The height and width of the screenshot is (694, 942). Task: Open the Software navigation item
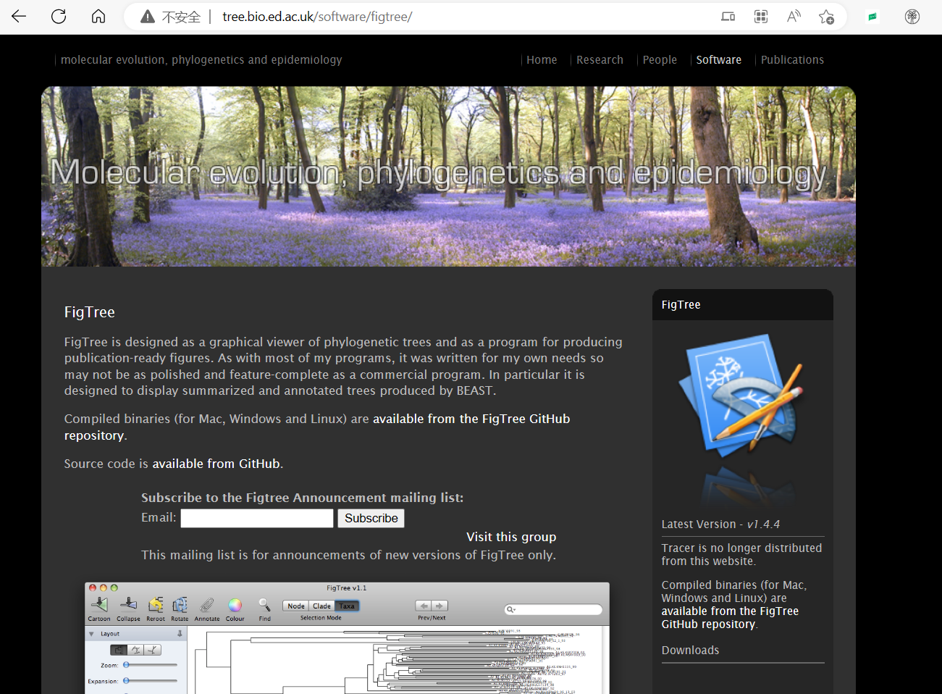[718, 60]
